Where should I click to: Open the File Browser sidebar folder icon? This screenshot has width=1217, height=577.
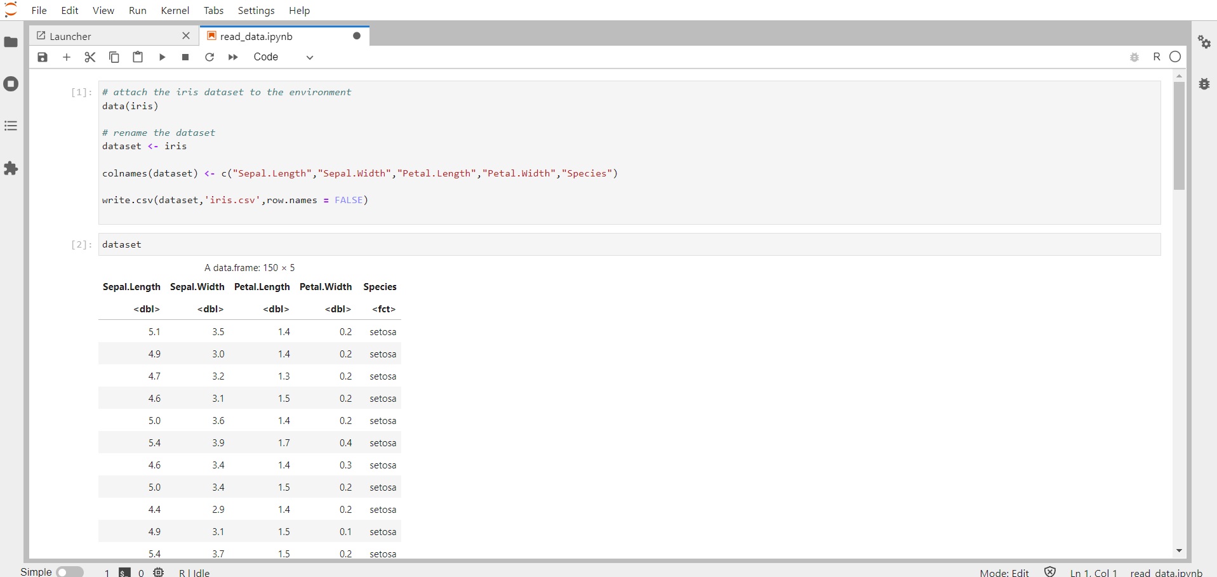click(11, 42)
